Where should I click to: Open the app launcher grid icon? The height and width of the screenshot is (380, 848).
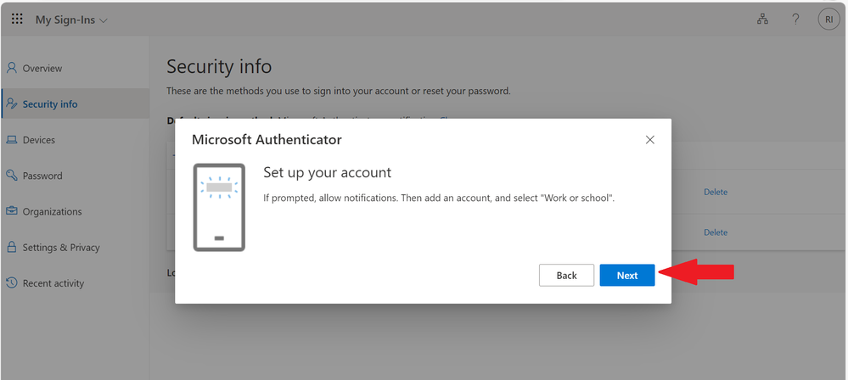coord(17,19)
